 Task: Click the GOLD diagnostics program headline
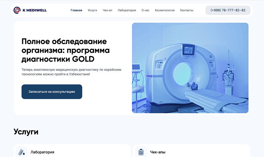tap(66, 50)
